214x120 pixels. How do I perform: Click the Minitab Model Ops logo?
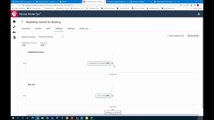14,14
